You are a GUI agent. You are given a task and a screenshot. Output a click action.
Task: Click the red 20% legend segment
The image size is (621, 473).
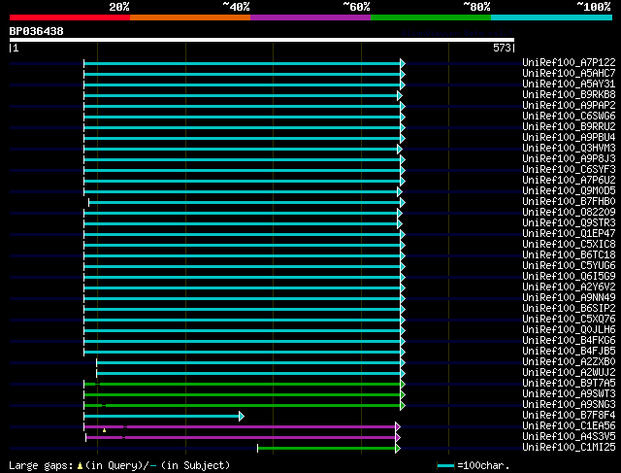click(x=70, y=17)
